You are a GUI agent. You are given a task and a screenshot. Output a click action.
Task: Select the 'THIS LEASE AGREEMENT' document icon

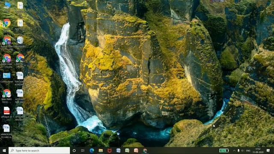20,78
